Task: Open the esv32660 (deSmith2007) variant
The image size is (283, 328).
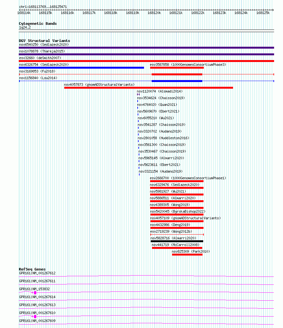Action: tap(40, 58)
